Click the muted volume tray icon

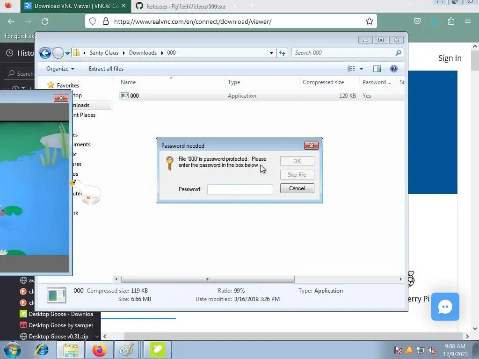tap(432, 351)
